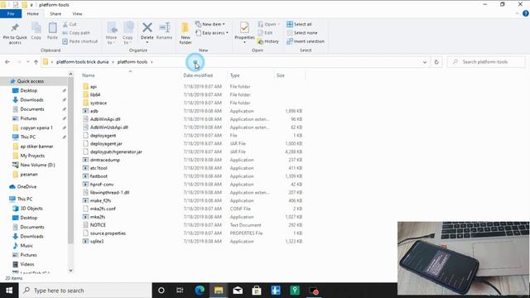The height and width of the screenshot is (298, 530).
Task: Select the mke2fs.conf file
Action: click(x=103, y=209)
